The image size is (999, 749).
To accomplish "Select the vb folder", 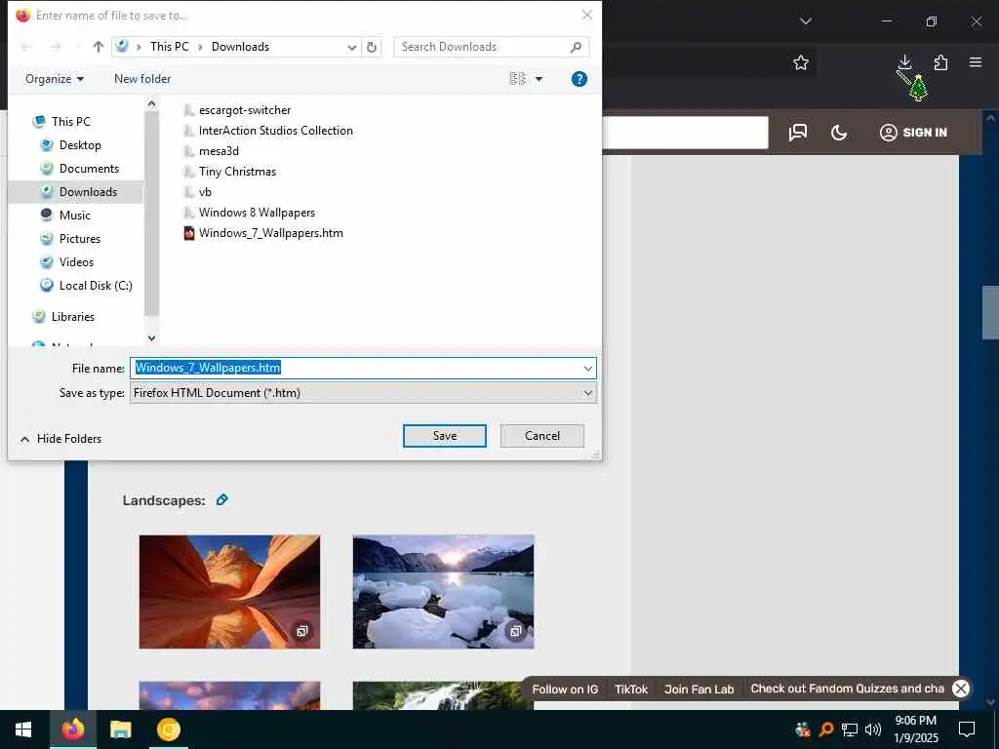I will pyautogui.click(x=205, y=192).
